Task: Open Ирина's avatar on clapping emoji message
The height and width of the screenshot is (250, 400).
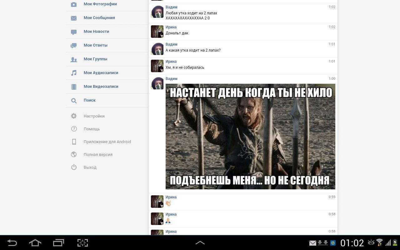Action: [157, 202]
